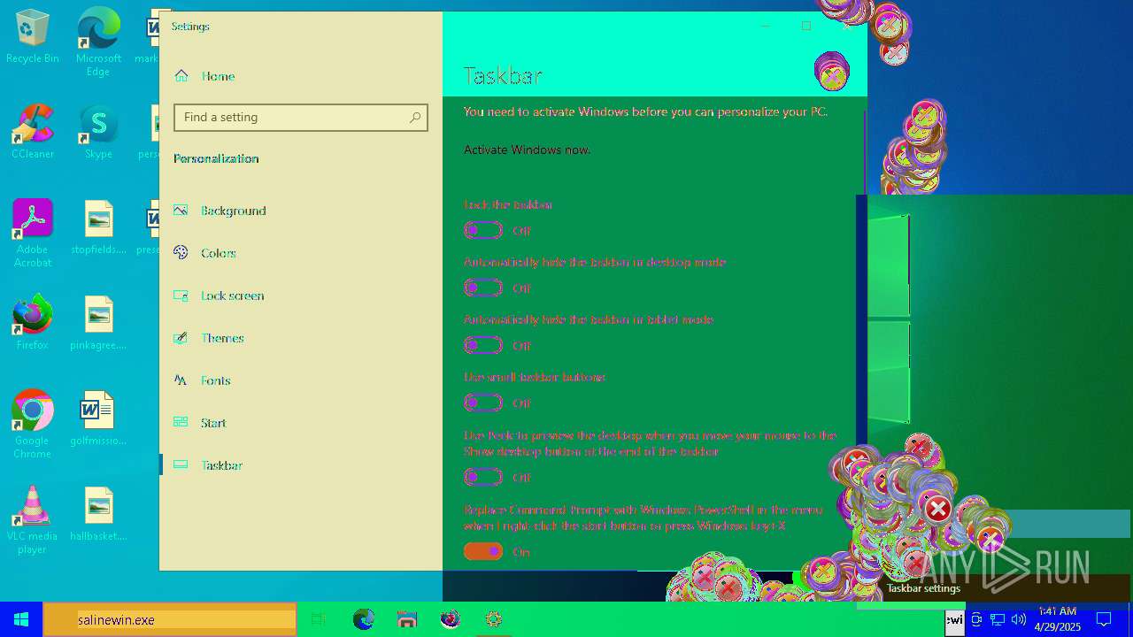Image resolution: width=1133 pixels, height=637 pixels.
Task: Open the Fonts settings page
Action: pyautogui.click(x=301, y=380)
